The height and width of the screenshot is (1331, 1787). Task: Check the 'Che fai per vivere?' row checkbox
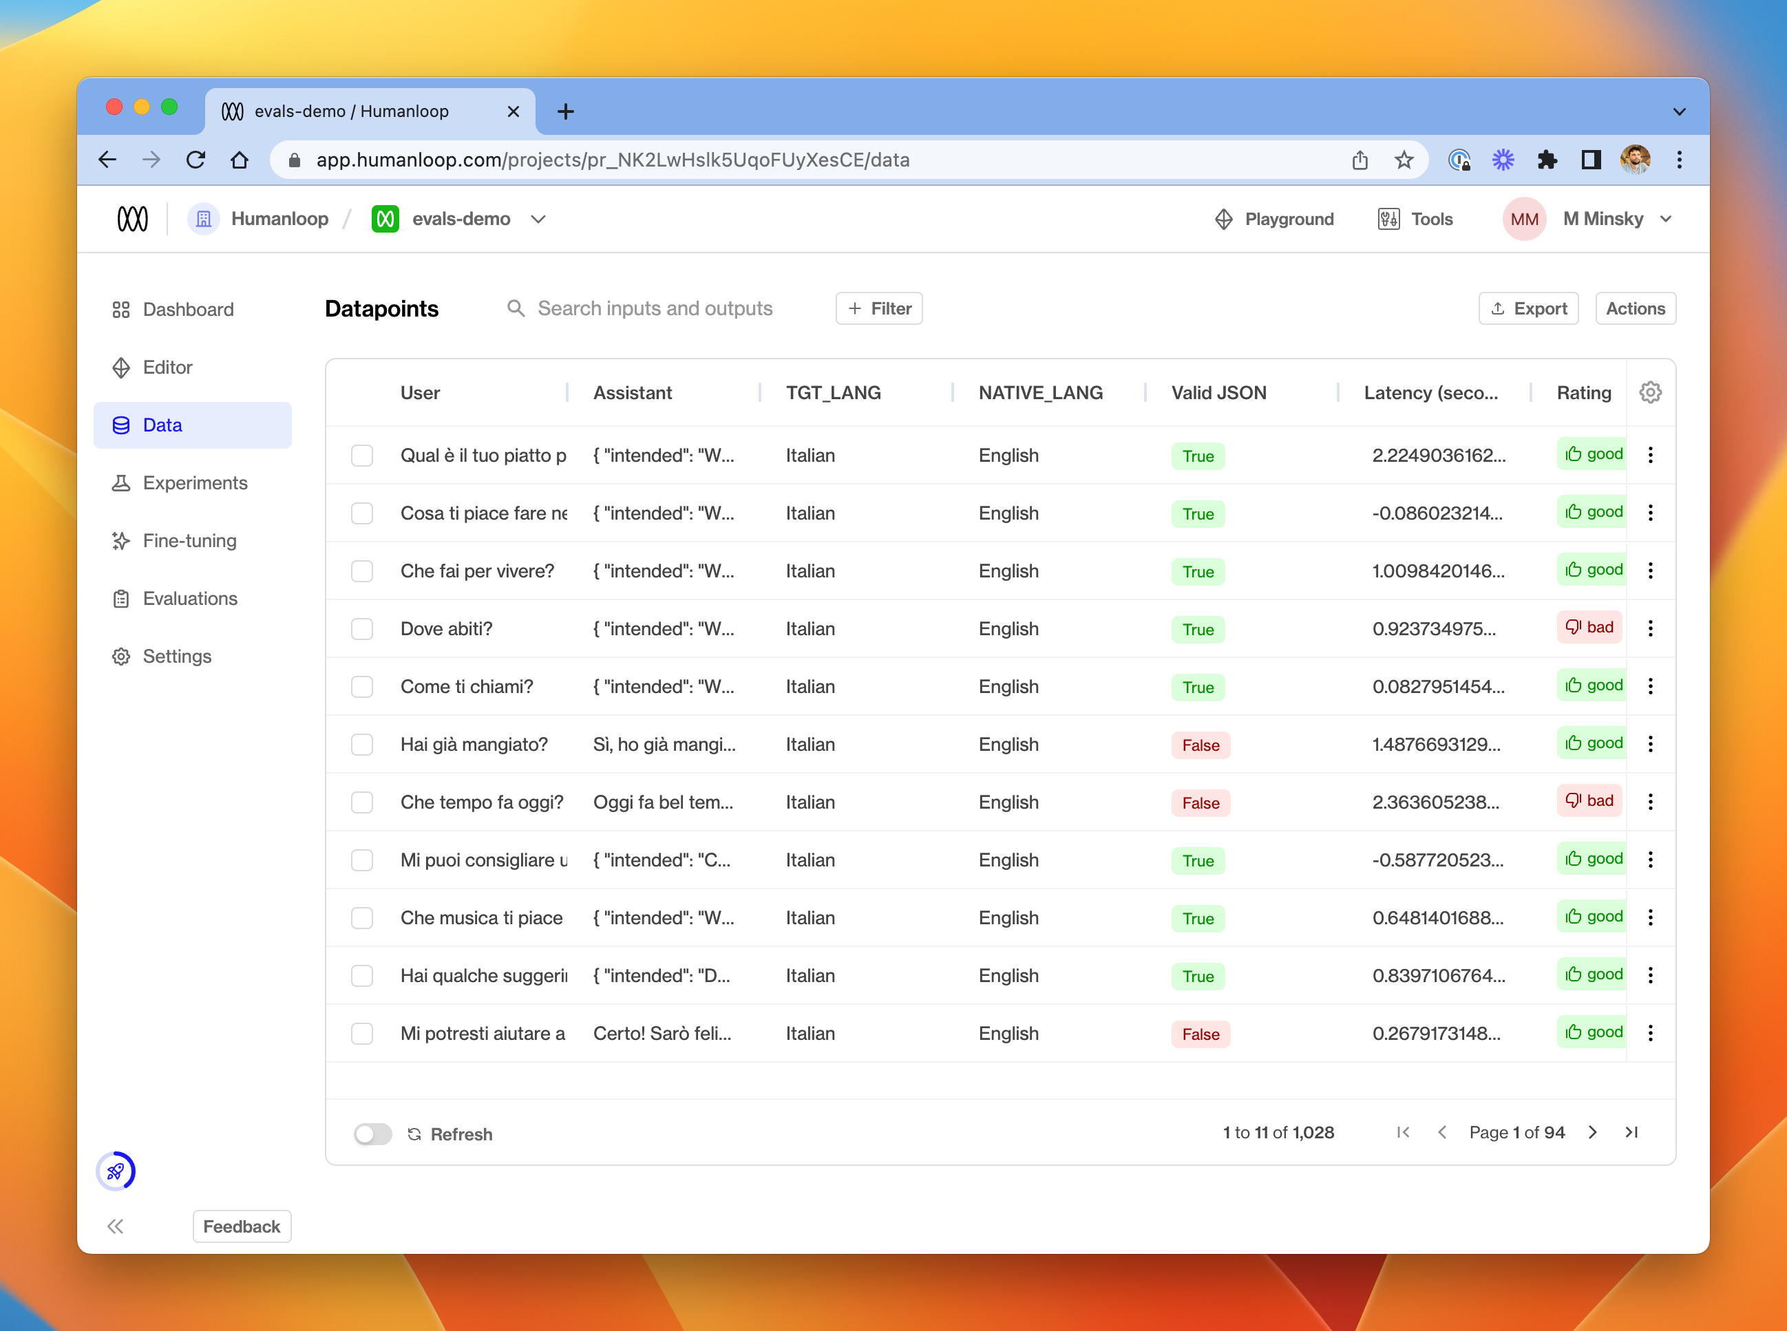(x=362, y=571)
